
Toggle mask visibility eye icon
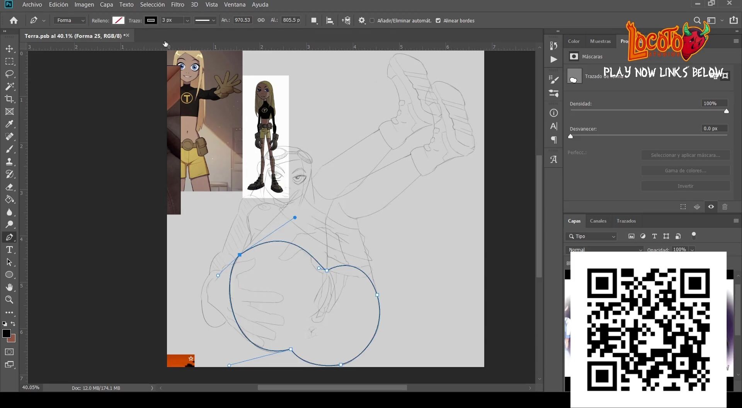click(711, 207)
